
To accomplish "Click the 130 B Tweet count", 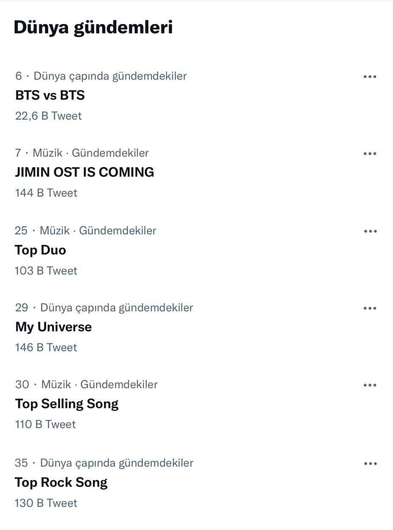I will pos(46,503).
